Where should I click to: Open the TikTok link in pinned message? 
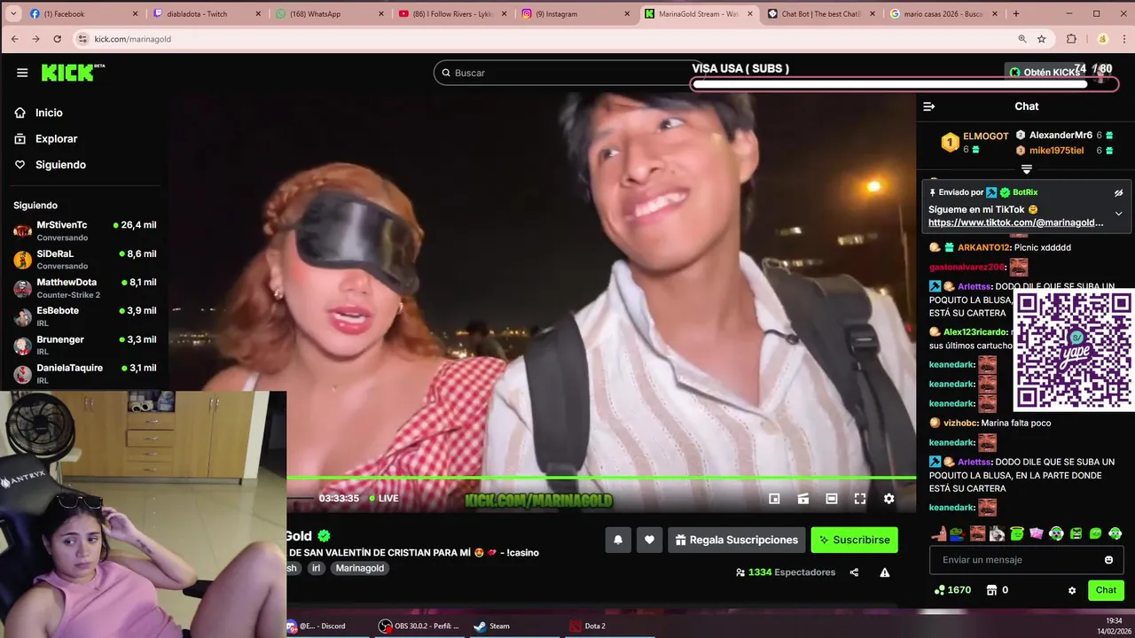pyautogui.click(x=1015, y=222)
